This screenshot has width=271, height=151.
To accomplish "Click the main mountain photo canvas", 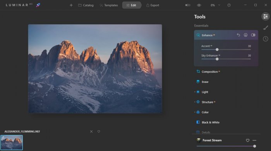I will click(95, 69).
